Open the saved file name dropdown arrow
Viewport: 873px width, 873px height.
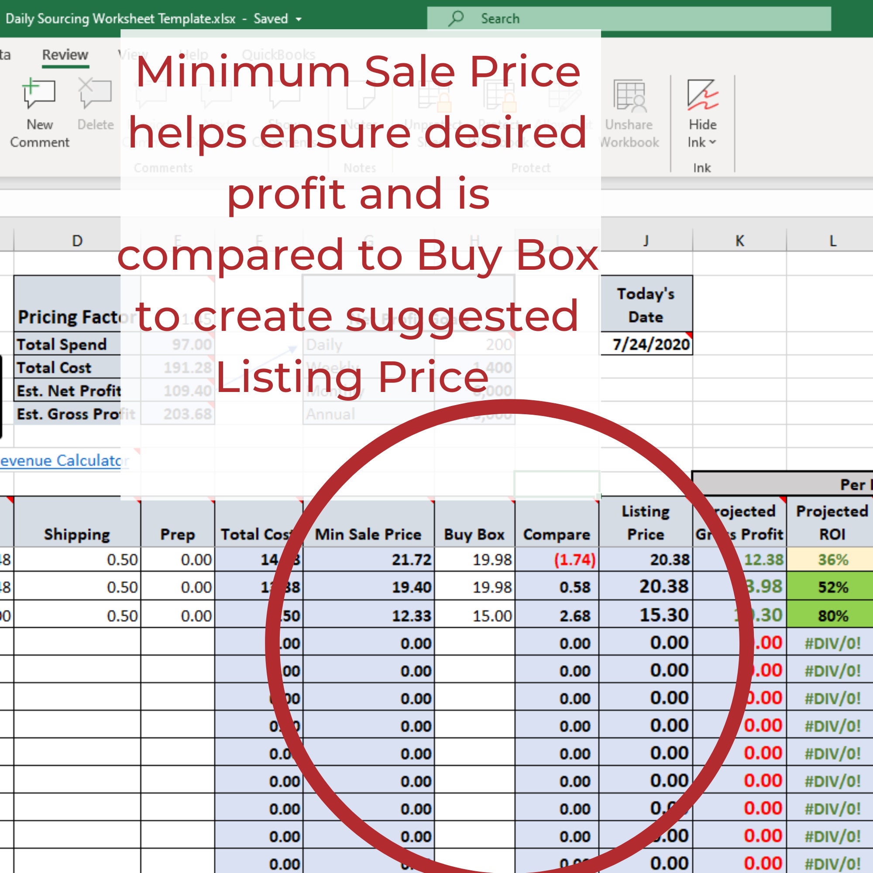(x=299, y=20)
